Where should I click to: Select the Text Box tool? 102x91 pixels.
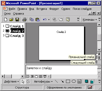(x=79, y=81)
